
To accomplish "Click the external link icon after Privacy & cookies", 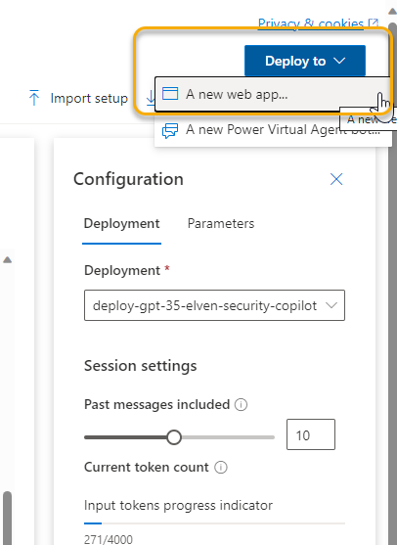I will click(374, 23).
